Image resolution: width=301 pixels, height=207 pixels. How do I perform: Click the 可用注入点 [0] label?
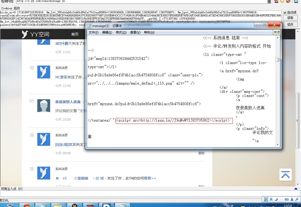tap(12, 189)
